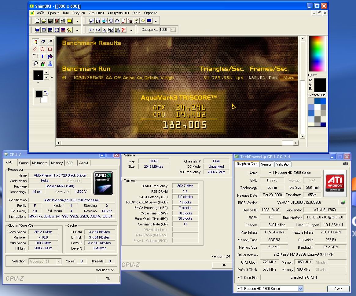Open the Правка menu
Image resolution: width=356 pixels, height=296 pixels.
click(53, 13)
